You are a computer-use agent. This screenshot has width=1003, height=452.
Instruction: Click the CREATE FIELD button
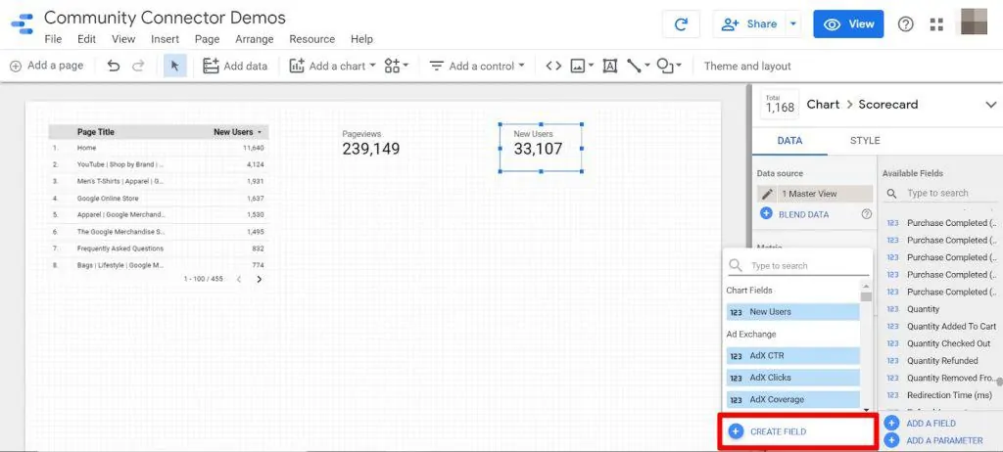point(797,431)
